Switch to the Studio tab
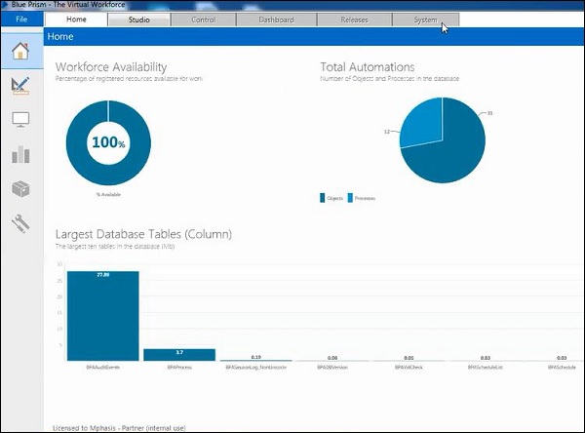The height and width of the screenshot is (433, 585). pyautogui.click(x=138, y=20)
